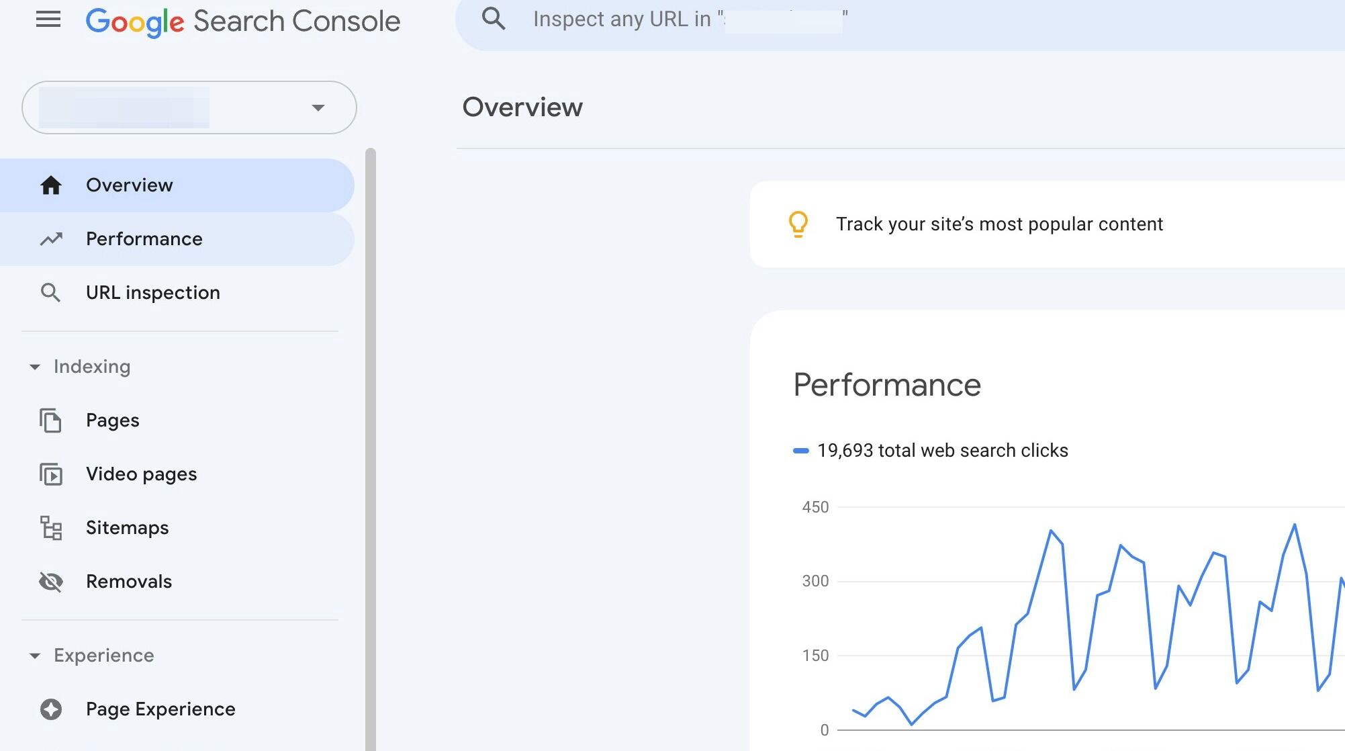This screenshot has width=1345, height=751.
Task: Open Performance in the sidebar
Action: pos(177,239)
